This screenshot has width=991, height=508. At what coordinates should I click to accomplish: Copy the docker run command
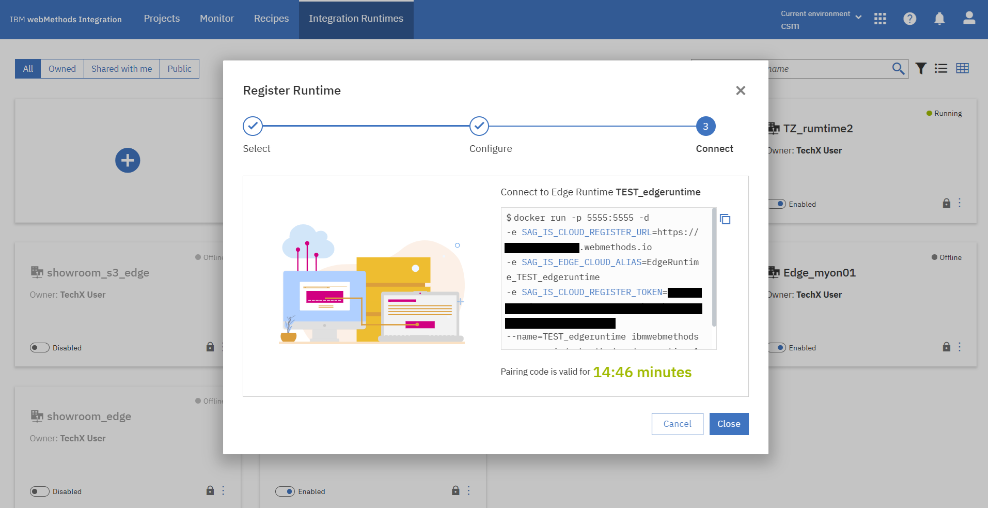(x=725, y=219)
